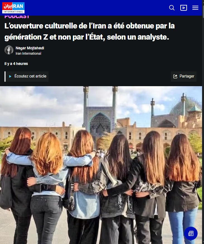Screen dimensions: 204x244
Task: Click the Partager button label
Action: point(187,76)
